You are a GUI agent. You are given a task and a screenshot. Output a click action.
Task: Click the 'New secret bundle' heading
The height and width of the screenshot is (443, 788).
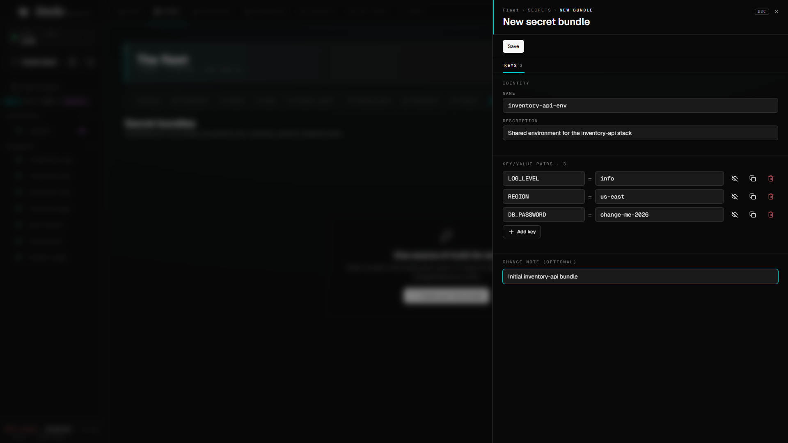(546, 22)
